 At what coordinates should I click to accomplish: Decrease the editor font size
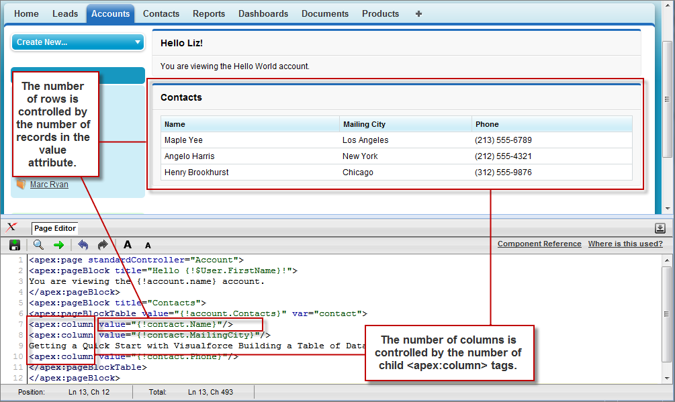point(146,246)
